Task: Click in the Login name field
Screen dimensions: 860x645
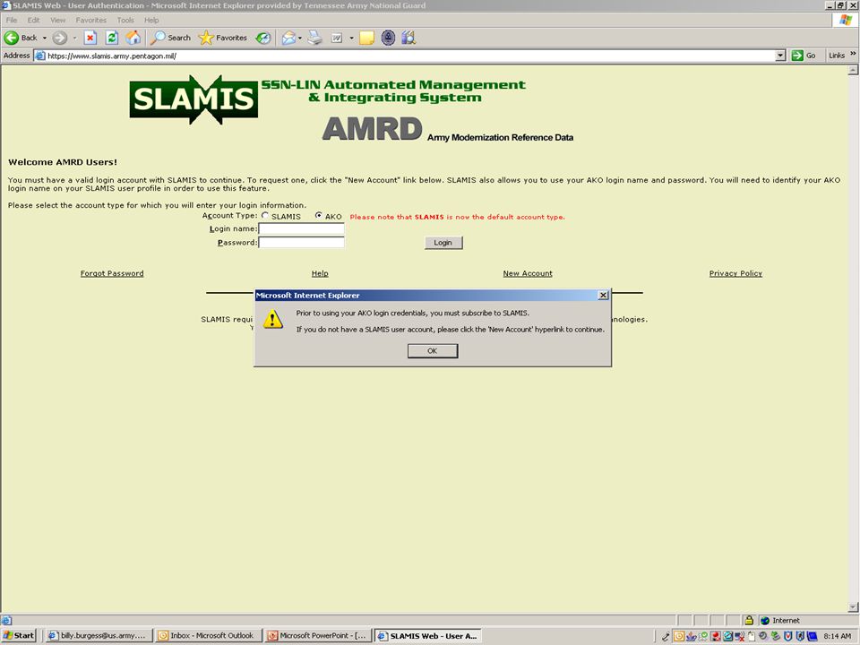Action: tap(301, 228)
